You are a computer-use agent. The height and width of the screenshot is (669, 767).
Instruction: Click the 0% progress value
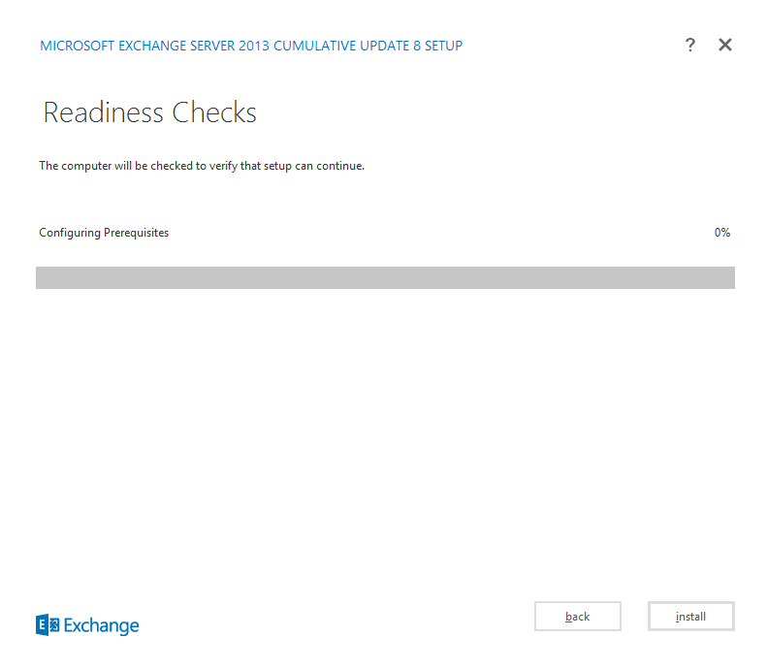(722, 233)
